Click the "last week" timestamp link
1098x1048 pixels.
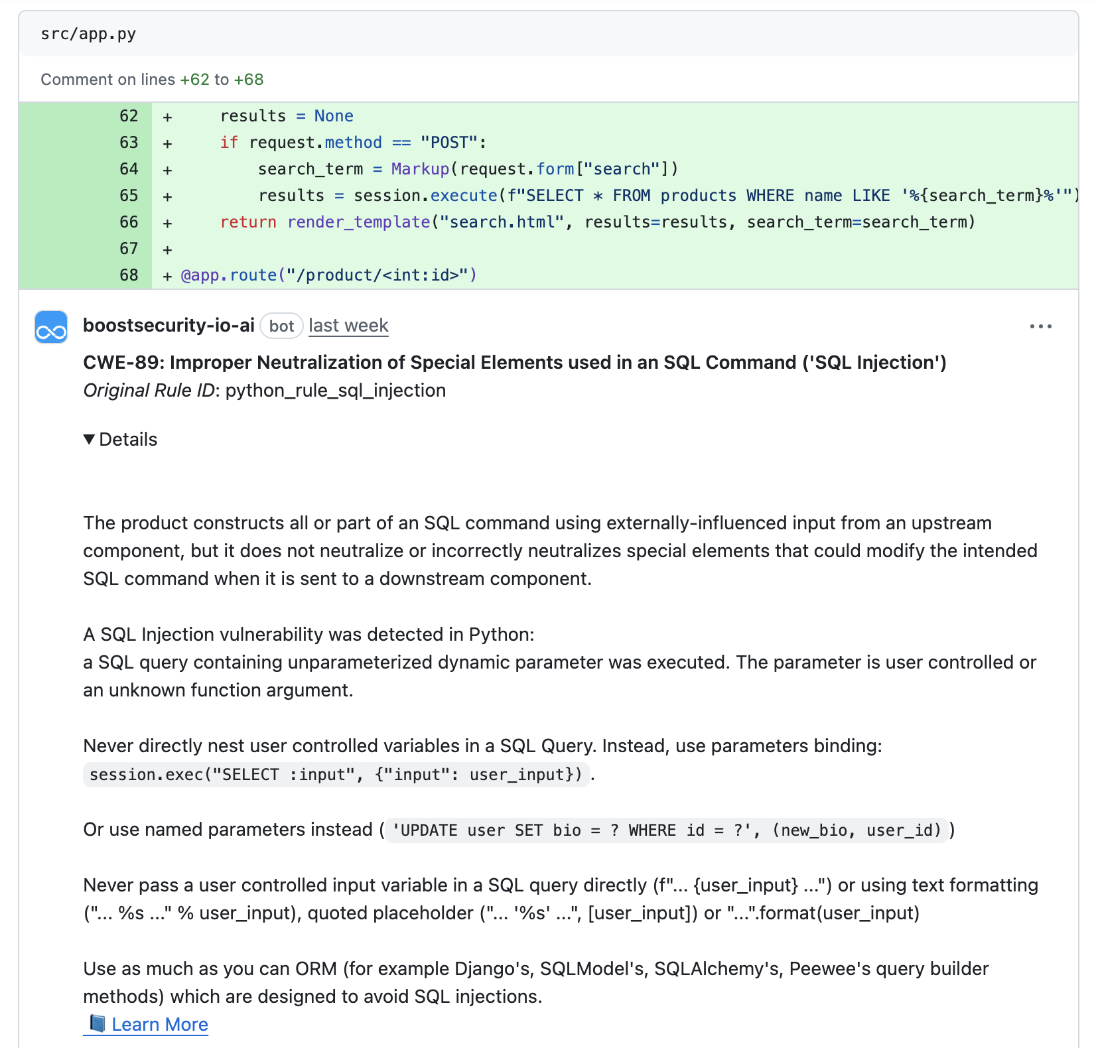point(348,326)
